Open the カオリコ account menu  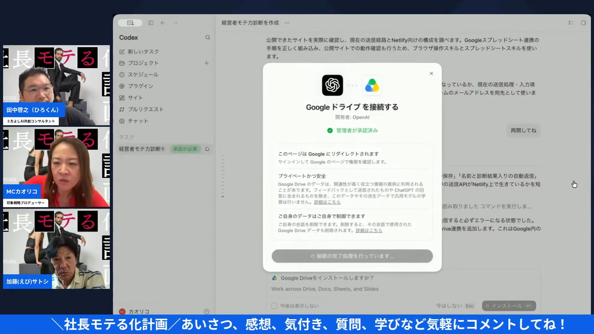(x=135, y=311)
